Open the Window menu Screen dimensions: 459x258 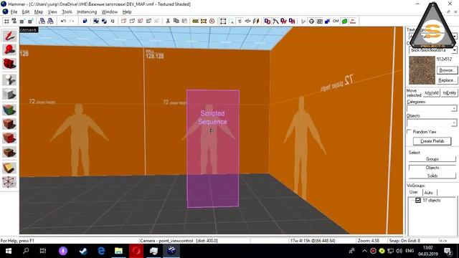(110, 11)
